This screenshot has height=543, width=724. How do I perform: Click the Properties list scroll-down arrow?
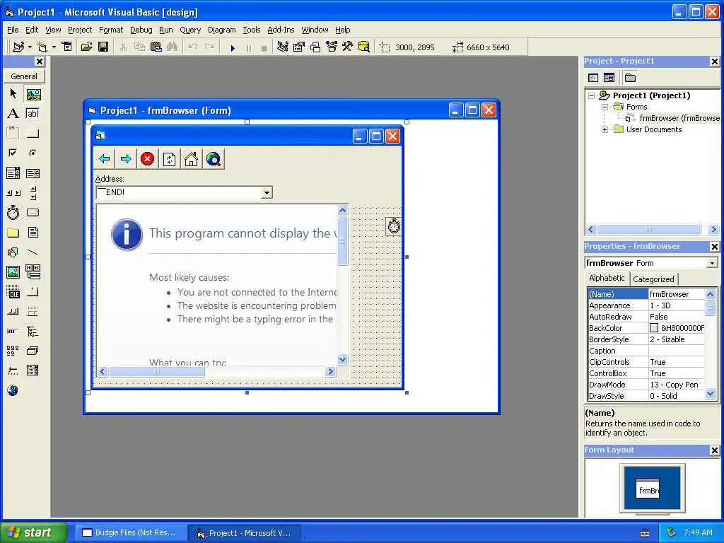tap(710, 395)
